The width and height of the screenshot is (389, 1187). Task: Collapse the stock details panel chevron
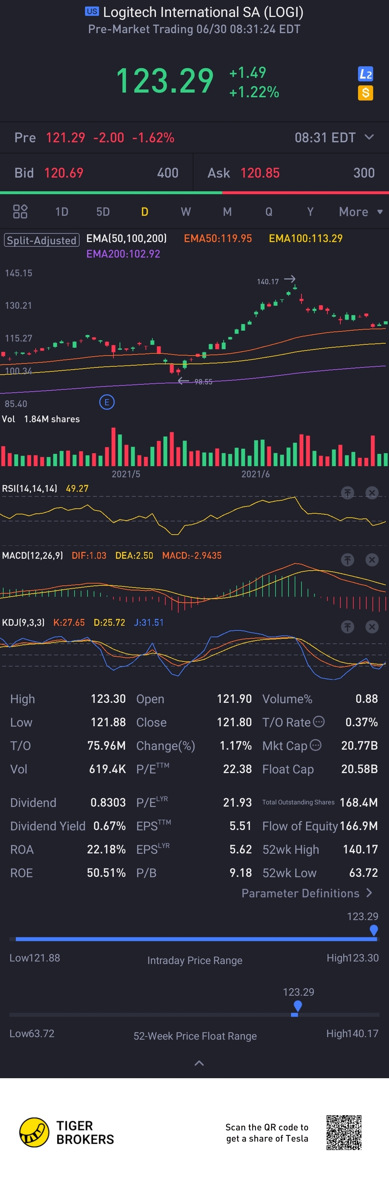(199, 1063)
